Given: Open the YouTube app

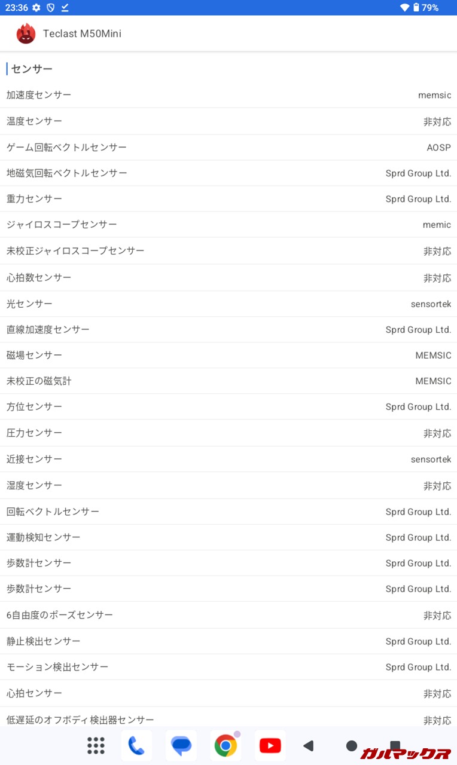Looking at the screenshot, I should 270,745.
